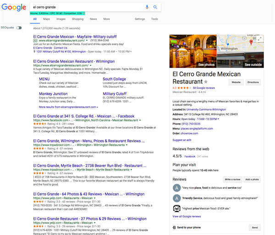Open the Facebook reviews from the web link
The width and height of the screenshot is (275, 235).
click(190, 156)
